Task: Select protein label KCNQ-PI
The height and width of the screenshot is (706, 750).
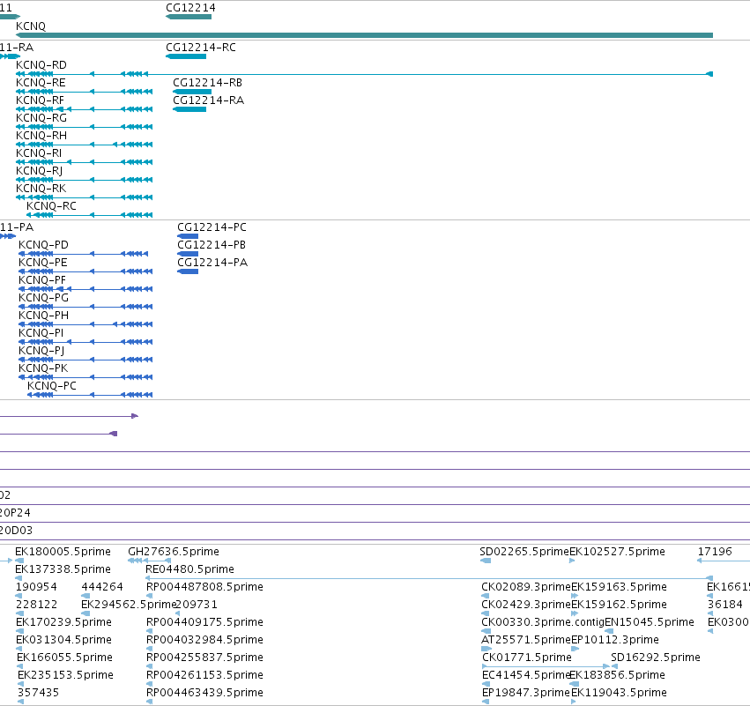Action: point(41,333)
